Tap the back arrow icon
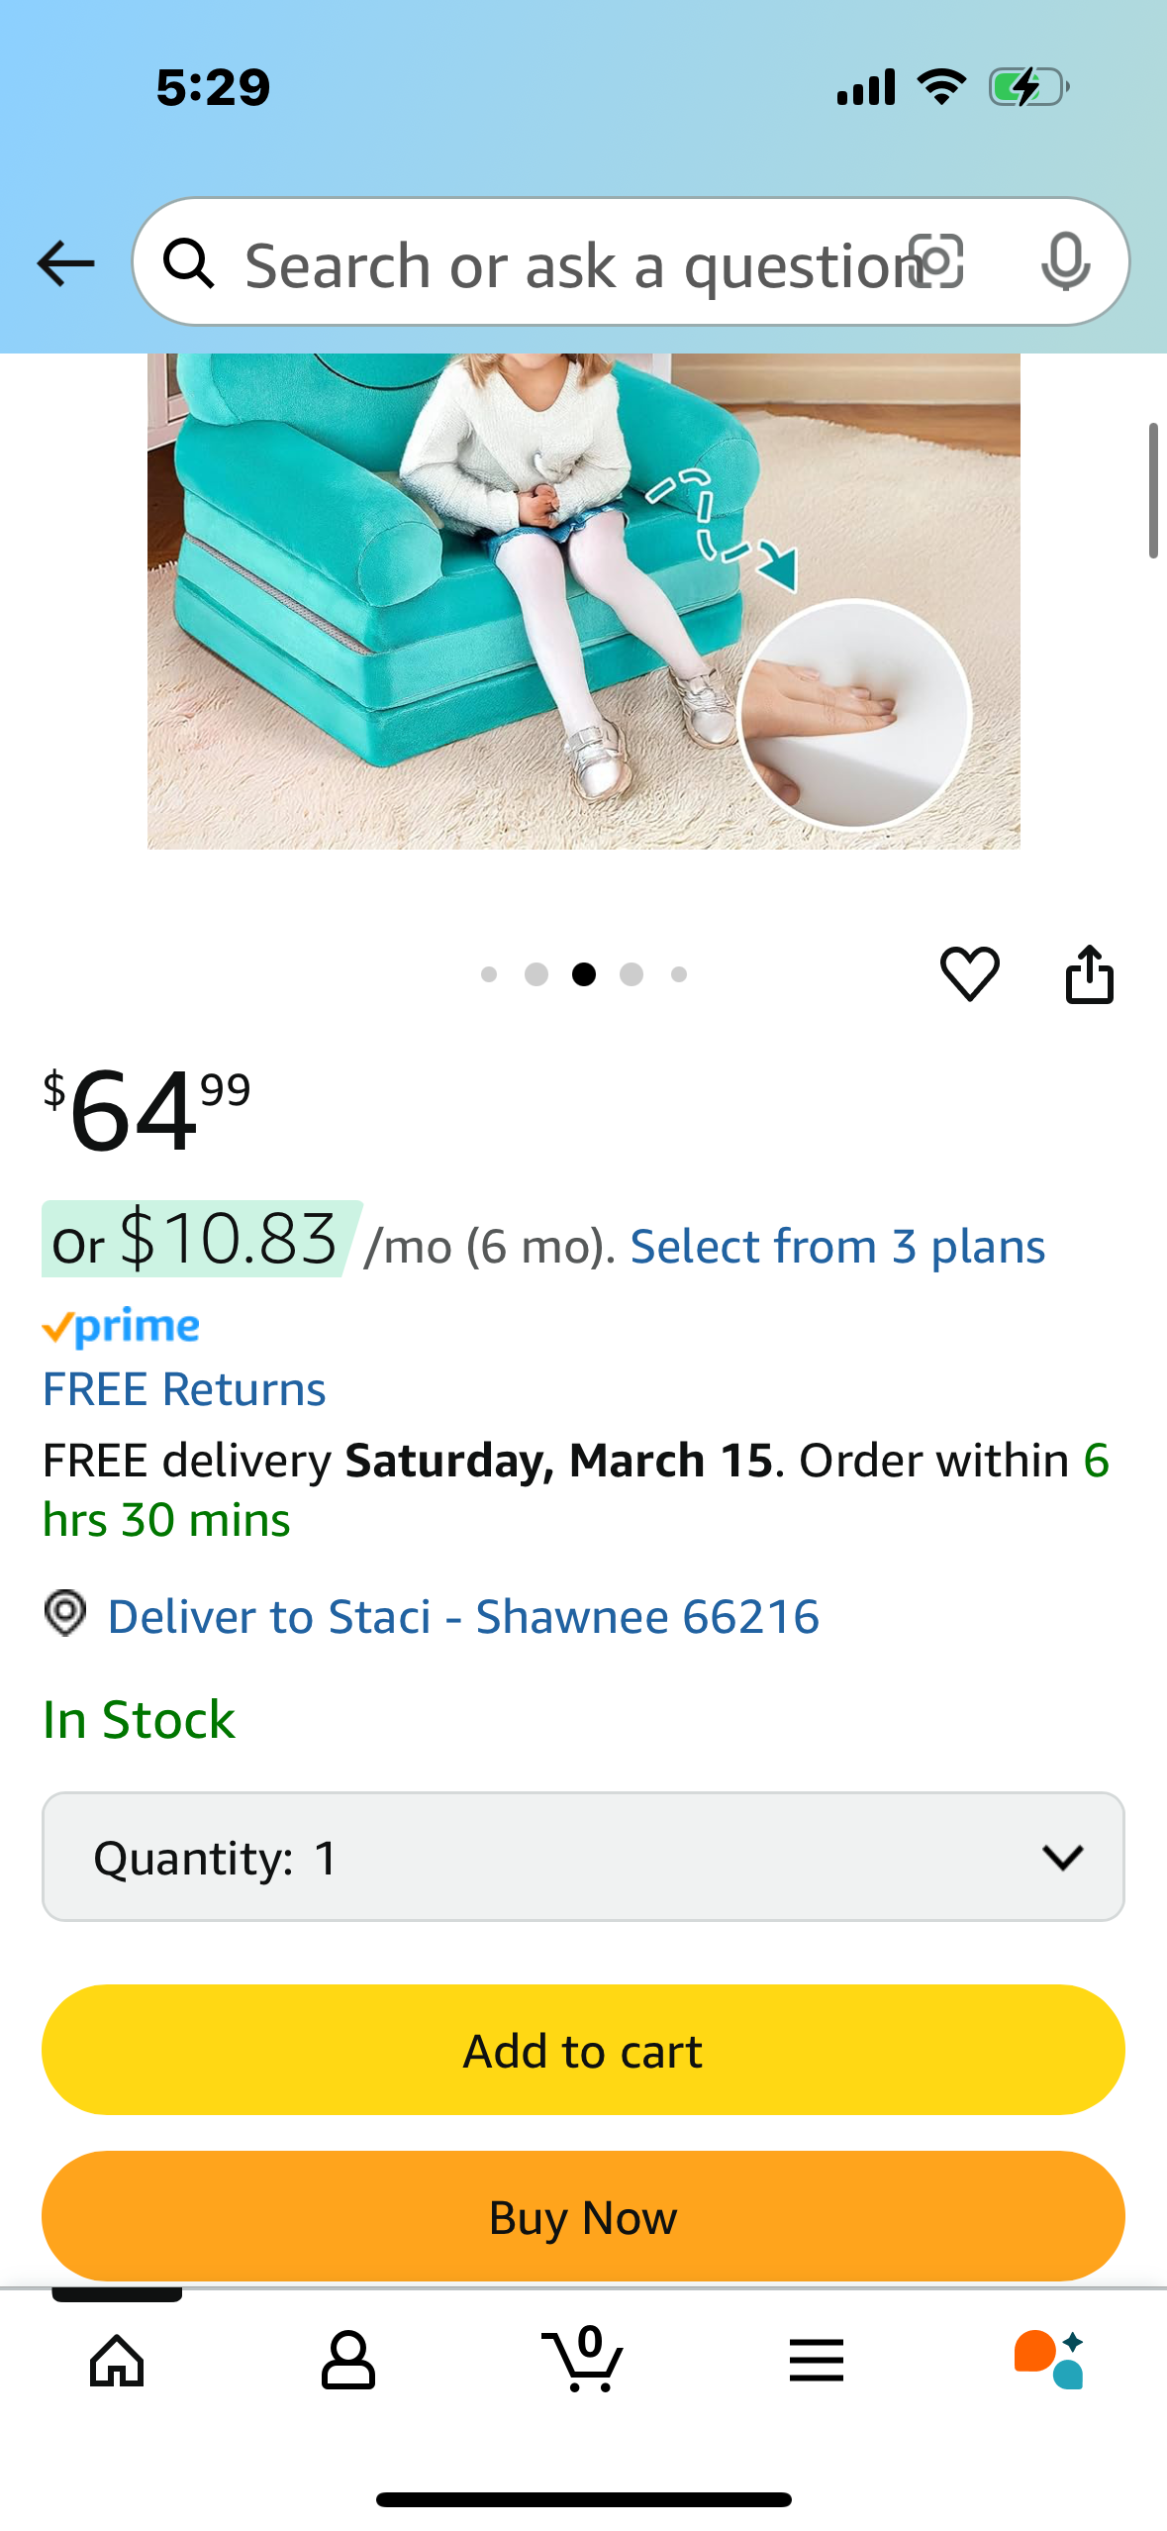 [65, 263]
